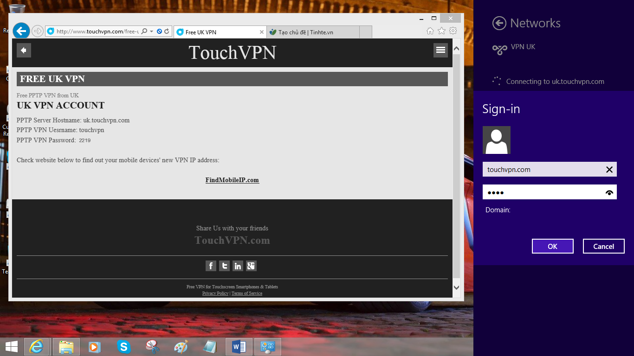Click the FREE UK VPN heading
Image resolution: width=634 pixels, height=356 pixels.
[x=52, y=79]
